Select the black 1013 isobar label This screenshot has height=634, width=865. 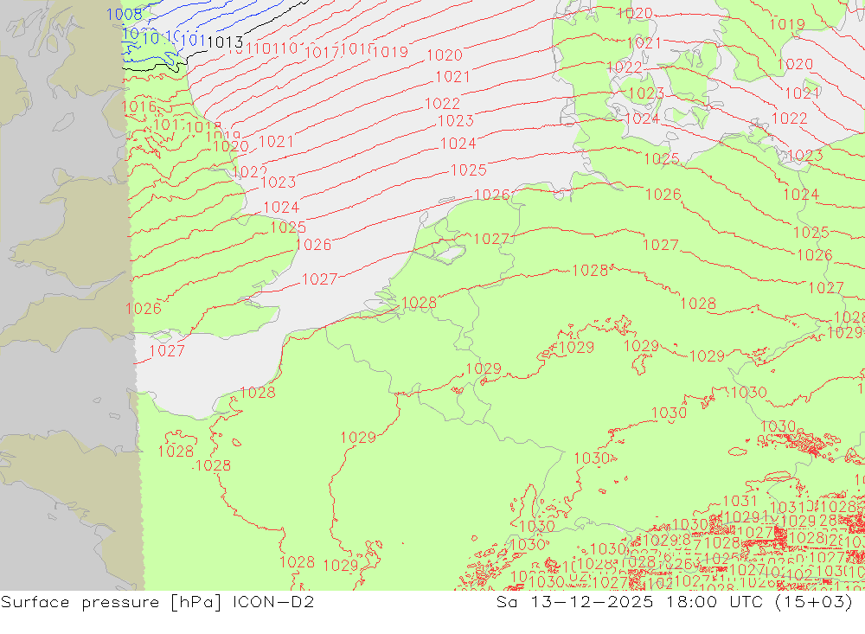tap(225, 42)
